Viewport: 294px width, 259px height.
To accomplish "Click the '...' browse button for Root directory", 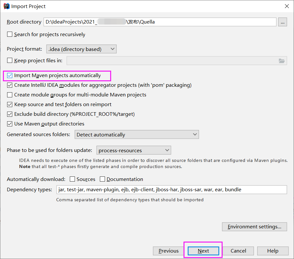I will pyautogui.click(x=282, y=22).
